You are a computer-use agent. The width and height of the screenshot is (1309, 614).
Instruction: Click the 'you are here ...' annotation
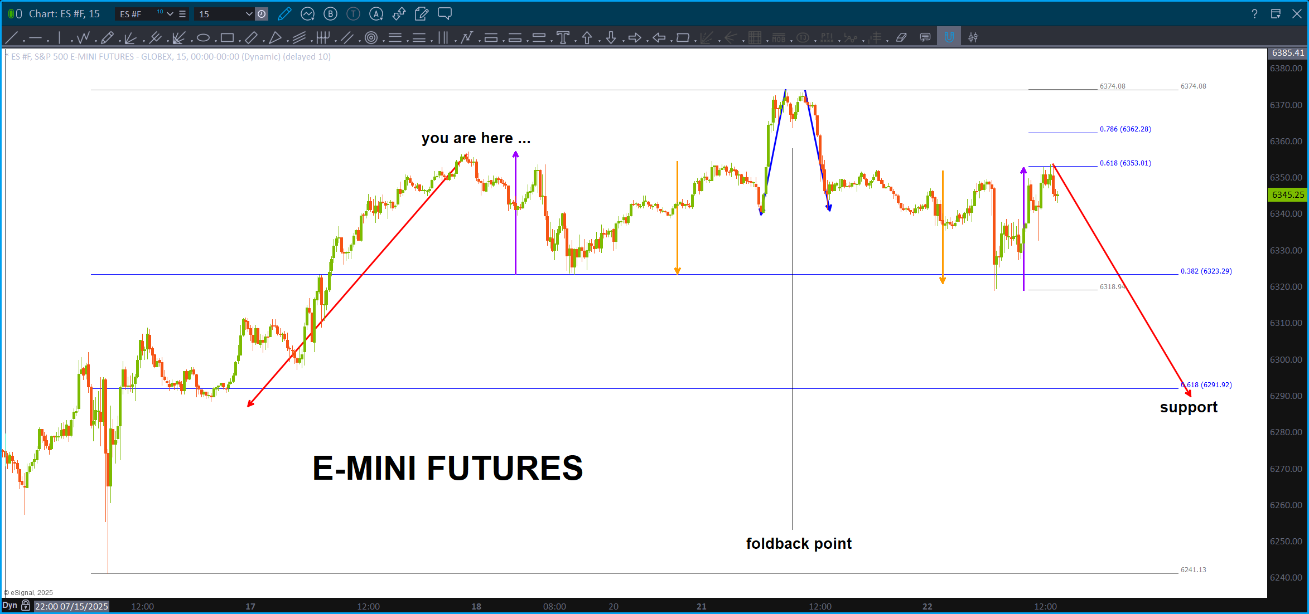[476, 138]
